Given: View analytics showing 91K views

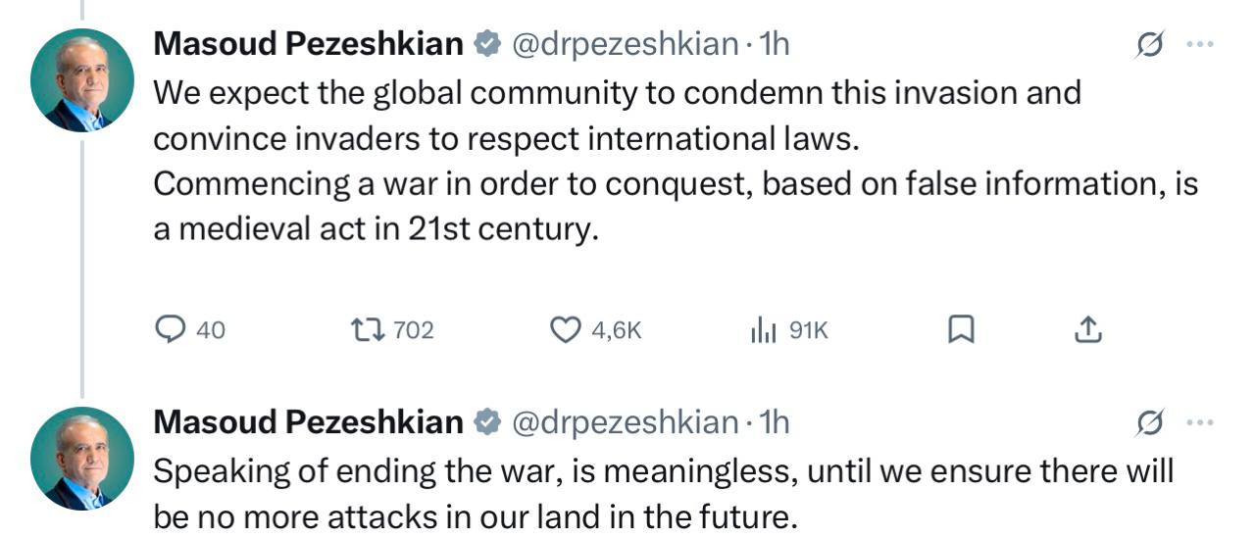Looking at the screenshot, I should click(x=763, y=331).
